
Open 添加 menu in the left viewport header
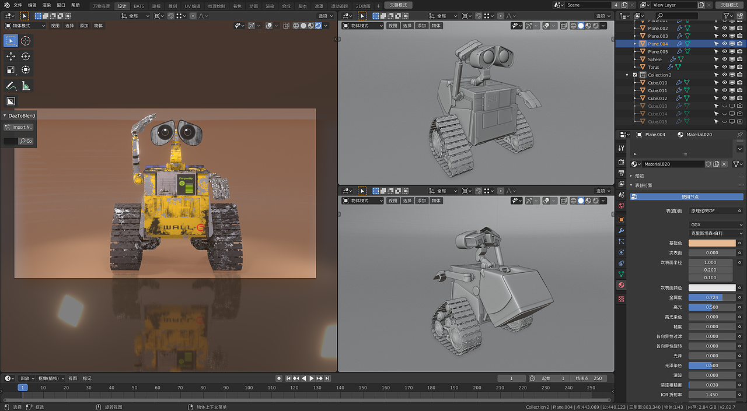tap(84, 26)
